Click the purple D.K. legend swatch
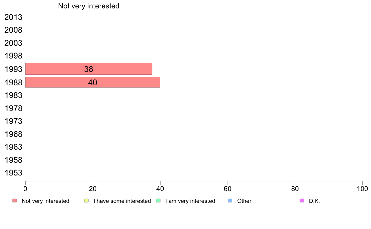This screenshot has width=371, height=229. [302, 201]
